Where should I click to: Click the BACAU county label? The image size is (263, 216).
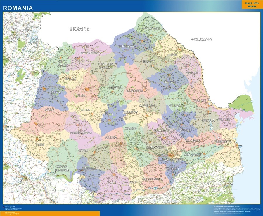(x=169, y=82)
